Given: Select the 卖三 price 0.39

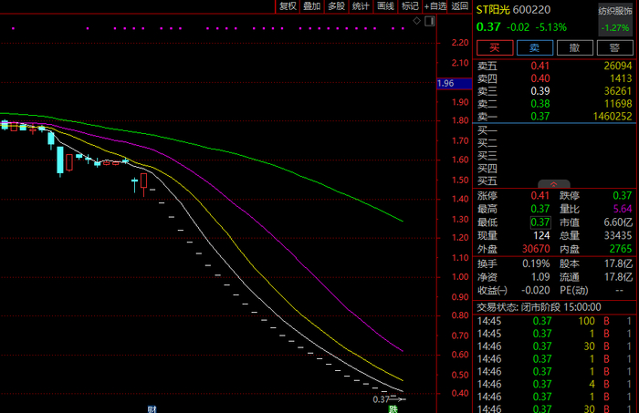Looking at the screenshot, I should (x=540, y=91).
